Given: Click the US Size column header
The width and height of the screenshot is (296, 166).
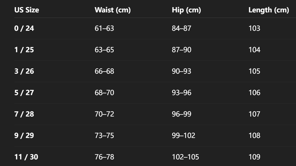Looking at the screenshot, I should coord(27,10).
